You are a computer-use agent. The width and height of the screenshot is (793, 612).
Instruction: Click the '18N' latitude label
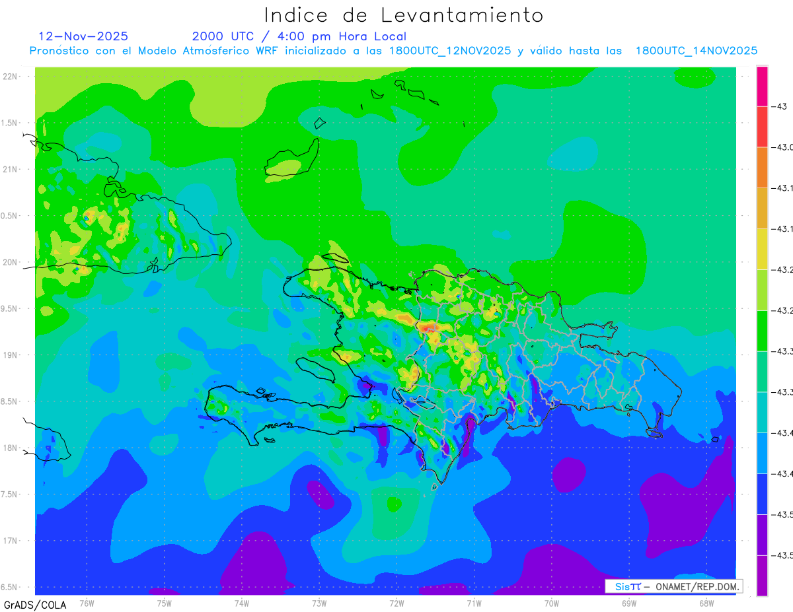[11, 448]
